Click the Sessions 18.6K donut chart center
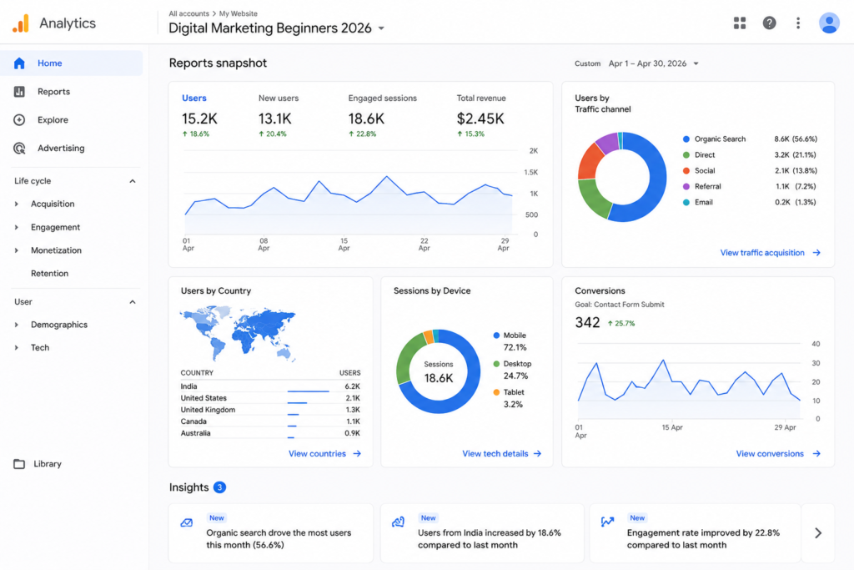 (x=439, y=371)
